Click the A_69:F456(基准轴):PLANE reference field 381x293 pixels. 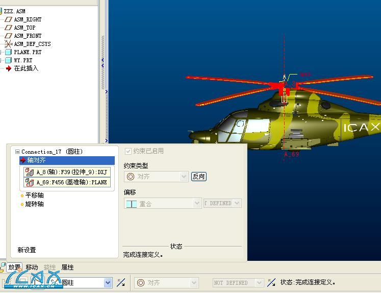coord(67,182)
